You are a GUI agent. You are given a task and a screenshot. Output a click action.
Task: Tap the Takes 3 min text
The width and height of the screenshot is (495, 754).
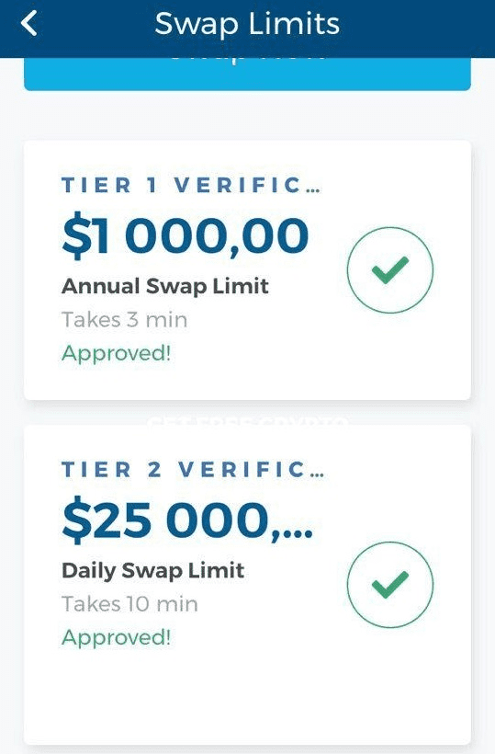124,320
